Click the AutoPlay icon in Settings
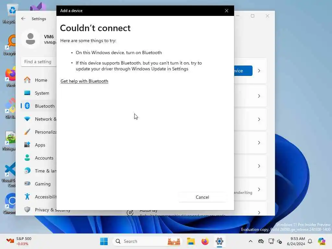Viewport: 332px width, 249px height. coord(130,212)
